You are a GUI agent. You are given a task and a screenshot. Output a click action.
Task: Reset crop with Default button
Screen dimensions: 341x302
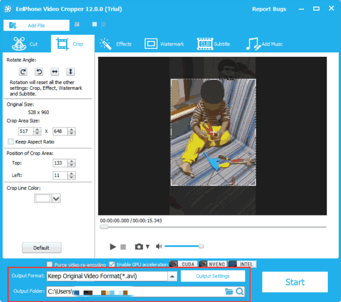41,248
